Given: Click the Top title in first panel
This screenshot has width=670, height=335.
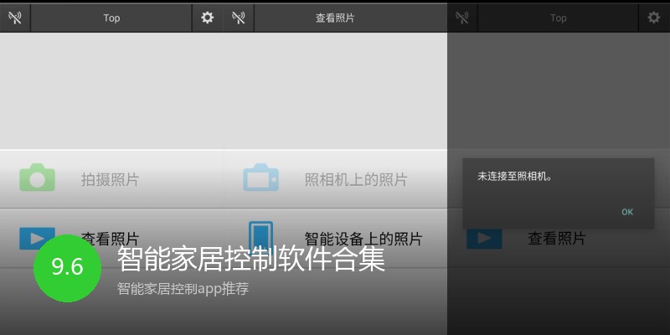Looking at the screenshot, I should (x=111, y=18).
